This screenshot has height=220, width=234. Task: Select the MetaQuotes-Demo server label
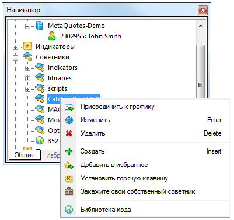[x=76, y=26]
